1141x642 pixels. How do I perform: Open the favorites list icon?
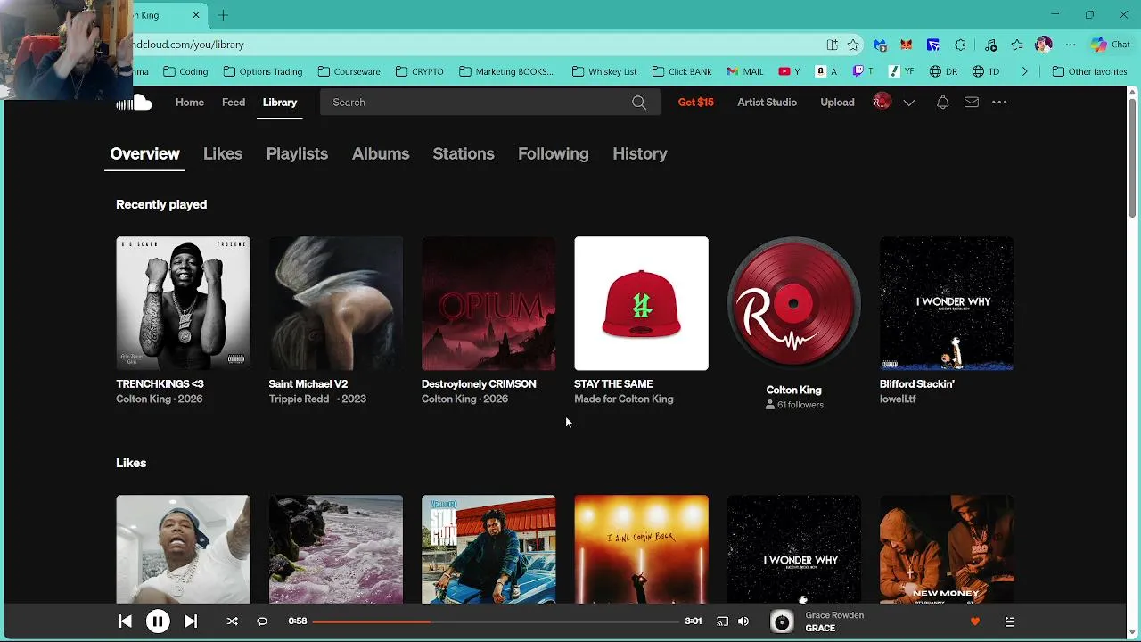(x=1017, y=45)
